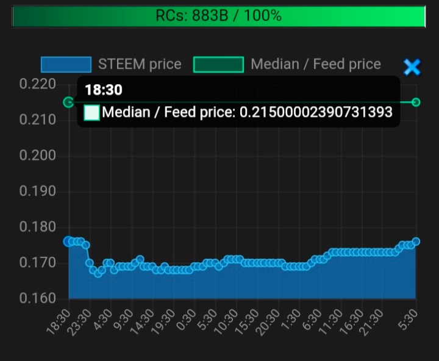Viewport: 439px width, 361px height.
Task: Click the 0.190 y-axis label
Action: pyautogui.click(x=38, y=191)
